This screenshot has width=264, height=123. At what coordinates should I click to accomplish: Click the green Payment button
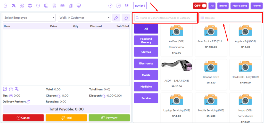coord(109,118)
